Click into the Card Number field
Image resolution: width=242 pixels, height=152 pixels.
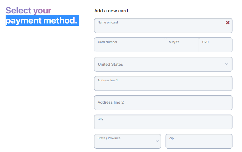(130, 46)
